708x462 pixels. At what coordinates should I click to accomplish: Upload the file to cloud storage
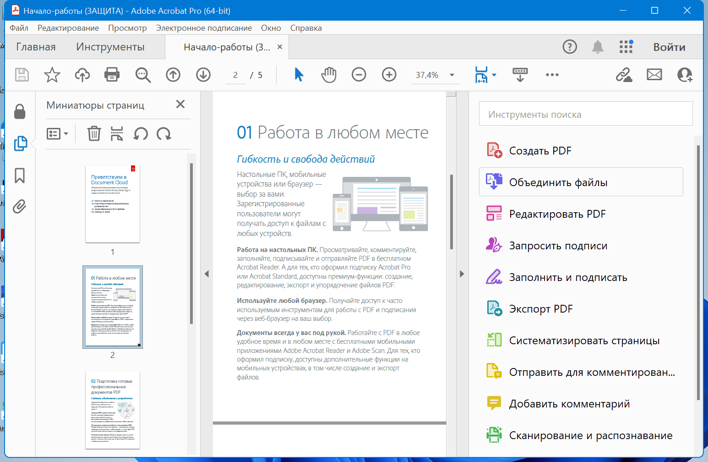(x=82, y=75)
